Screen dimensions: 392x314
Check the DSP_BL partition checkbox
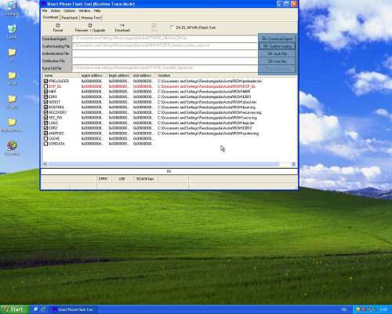pyautogui.click(x=45, y=86)
